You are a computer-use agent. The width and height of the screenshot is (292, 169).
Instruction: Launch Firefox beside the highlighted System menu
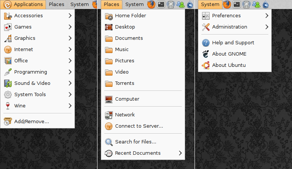click(227, 5)
